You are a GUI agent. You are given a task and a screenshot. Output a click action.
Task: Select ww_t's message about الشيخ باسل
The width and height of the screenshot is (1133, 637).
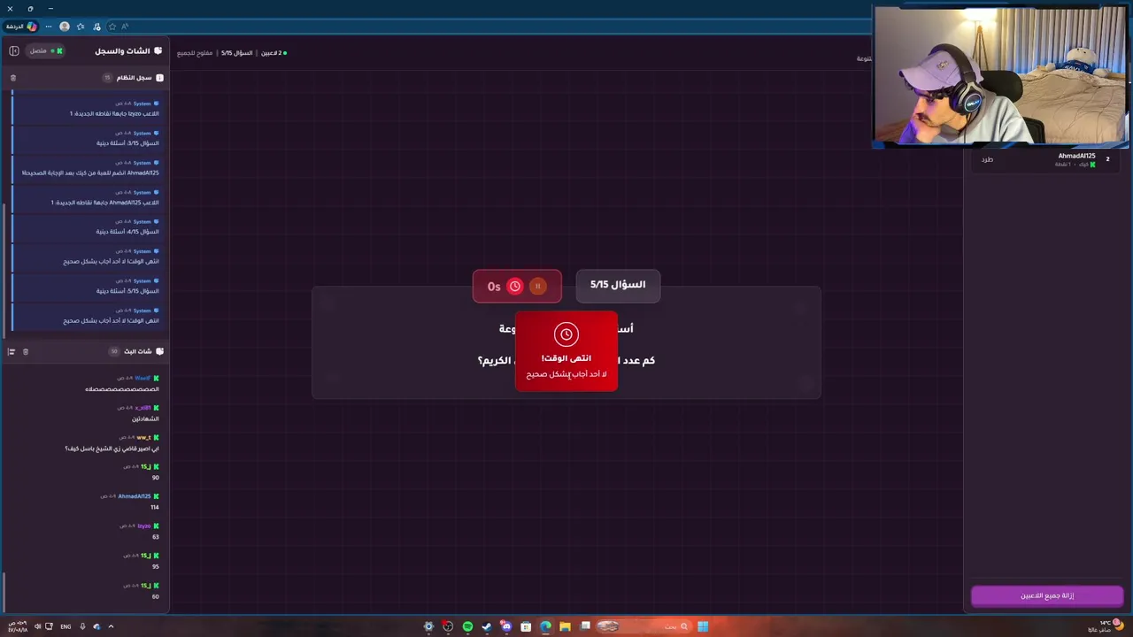pos(87,442)
